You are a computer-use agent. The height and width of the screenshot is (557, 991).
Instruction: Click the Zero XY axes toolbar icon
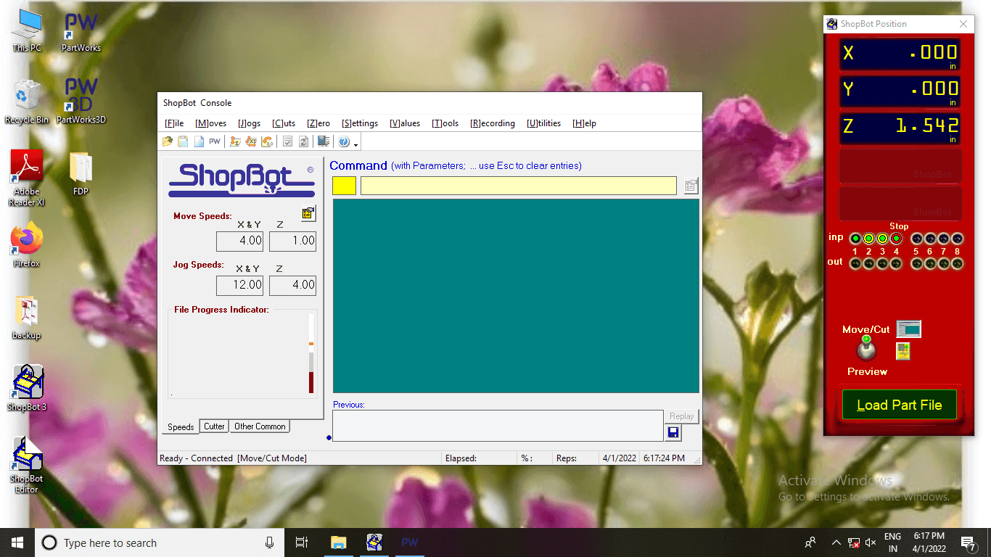pos(251,141)
